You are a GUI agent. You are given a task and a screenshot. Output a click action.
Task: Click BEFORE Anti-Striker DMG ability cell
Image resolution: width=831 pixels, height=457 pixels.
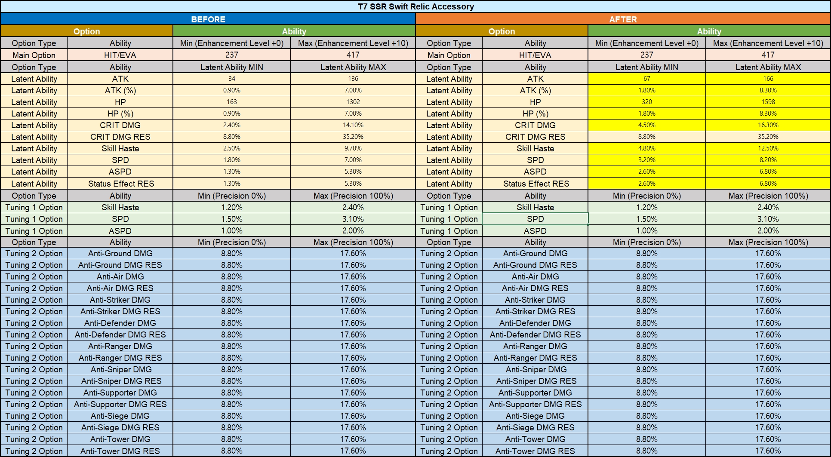[x=120, y=300]
